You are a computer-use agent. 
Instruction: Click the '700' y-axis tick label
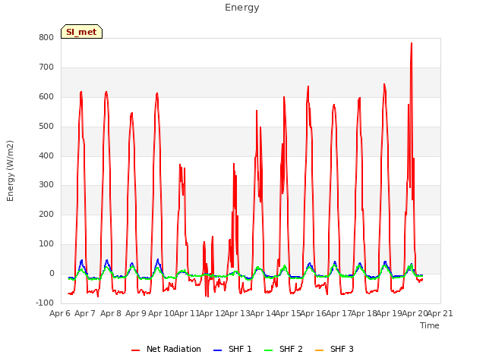click(46, 67)
